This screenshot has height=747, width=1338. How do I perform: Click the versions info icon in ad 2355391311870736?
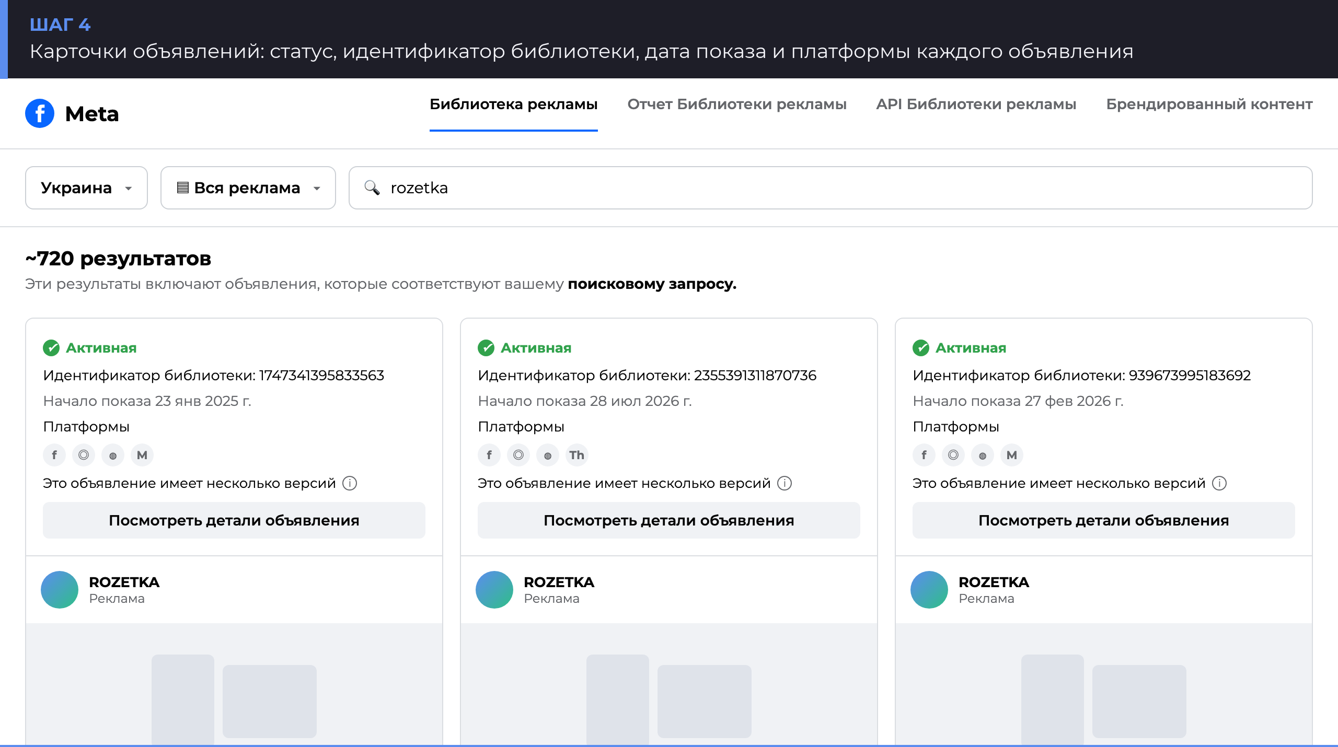(785, 483)
